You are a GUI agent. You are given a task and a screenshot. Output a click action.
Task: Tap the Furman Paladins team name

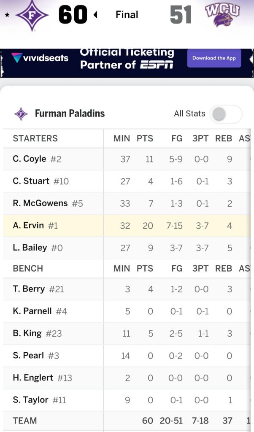(70, 113)
